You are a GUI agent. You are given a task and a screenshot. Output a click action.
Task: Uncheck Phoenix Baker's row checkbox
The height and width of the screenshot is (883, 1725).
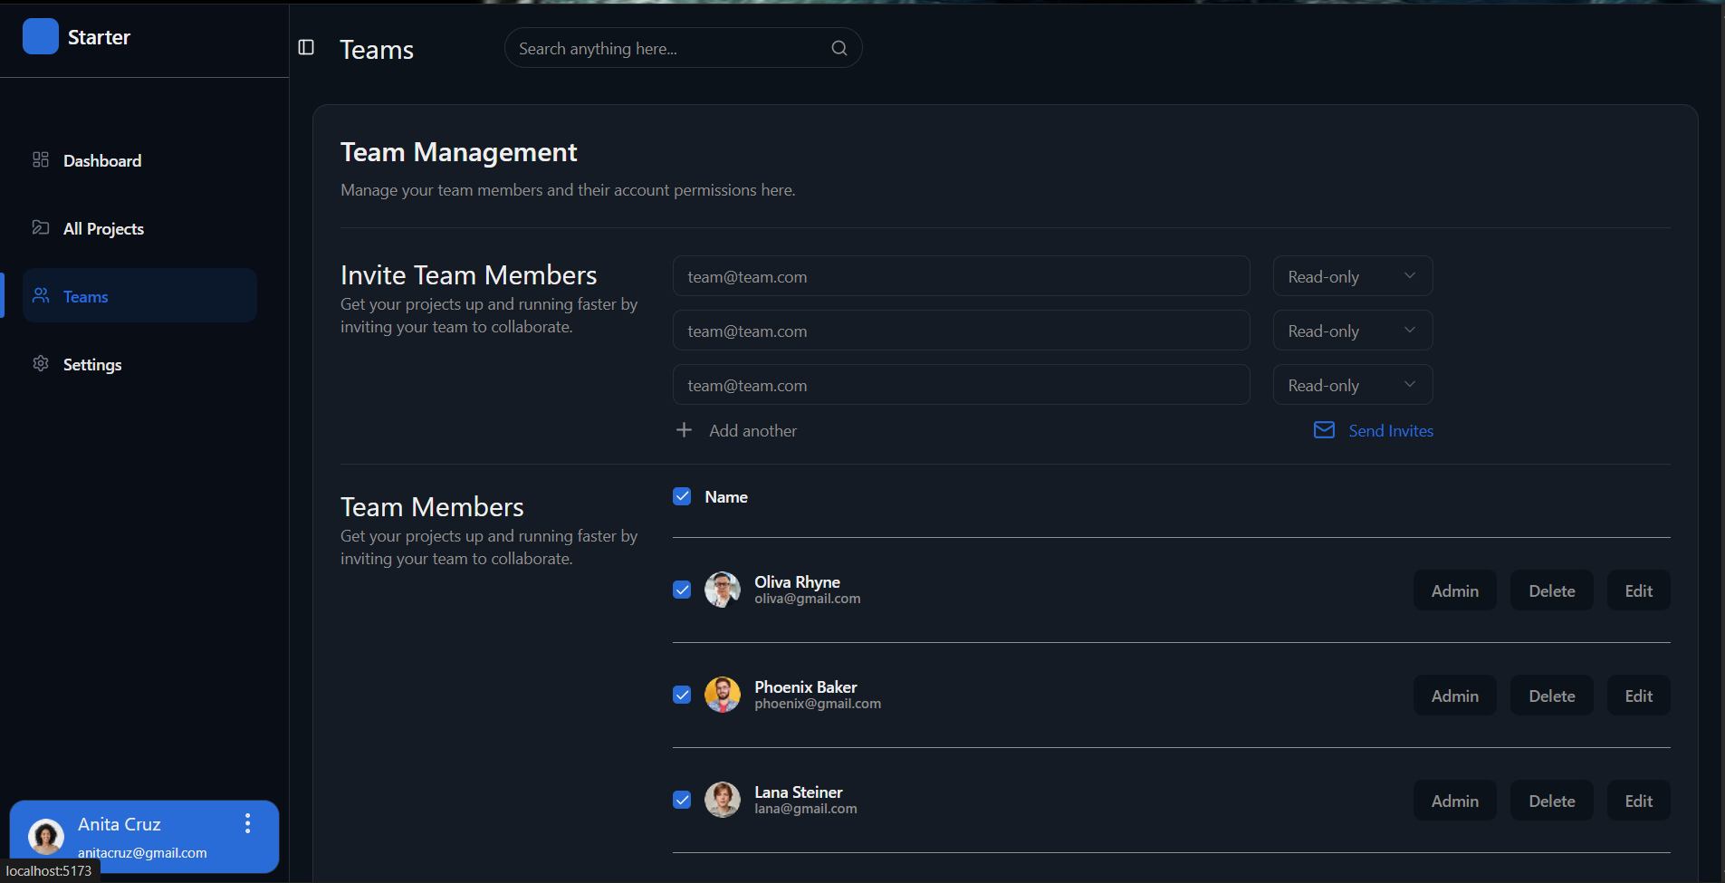pyautogui.click(x=681, y=695)
